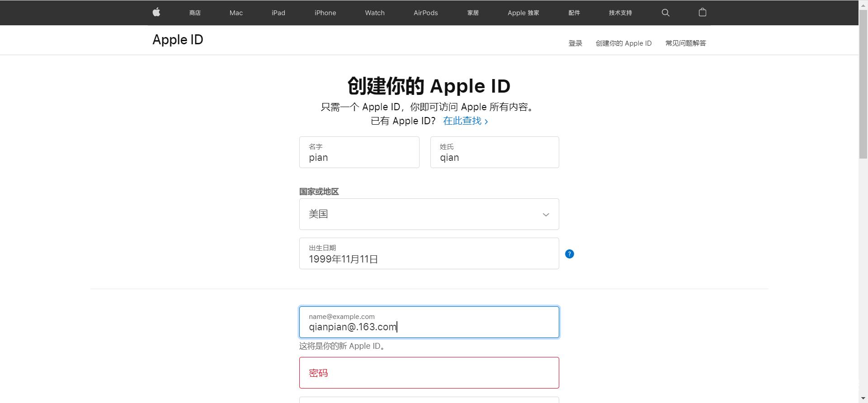Click the Apple ID page title

coord(178,40)
